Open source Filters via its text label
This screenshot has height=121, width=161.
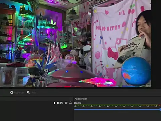coord(34,93)
